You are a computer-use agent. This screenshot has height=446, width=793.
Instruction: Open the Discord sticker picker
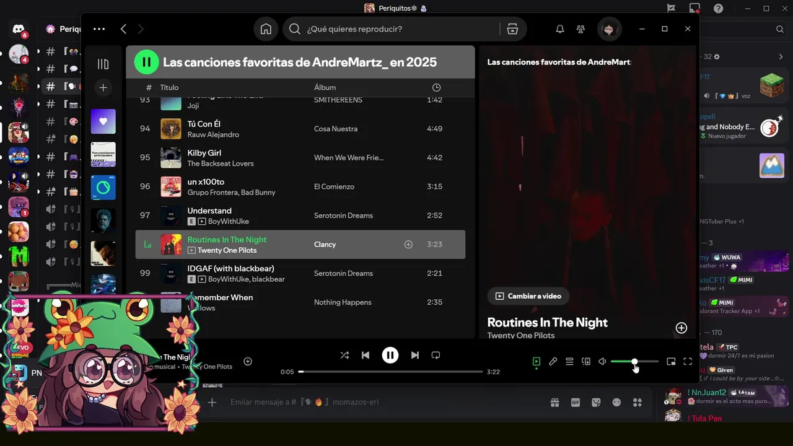596,402
